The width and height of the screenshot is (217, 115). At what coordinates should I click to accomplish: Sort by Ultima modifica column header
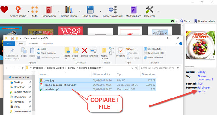point(101,74)
